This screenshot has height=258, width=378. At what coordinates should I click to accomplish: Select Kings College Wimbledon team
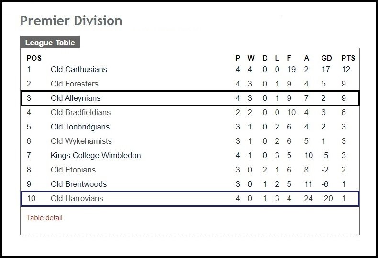[x=96, y=155]
